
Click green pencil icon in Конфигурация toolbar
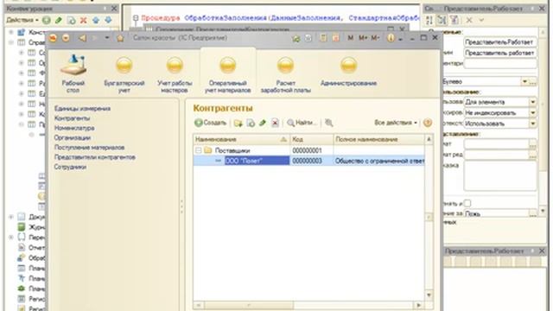(59, 20)
